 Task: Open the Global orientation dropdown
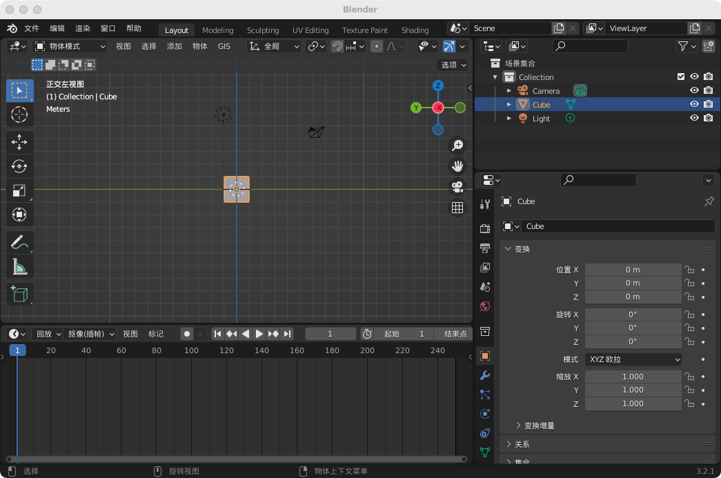pos(274,46)
